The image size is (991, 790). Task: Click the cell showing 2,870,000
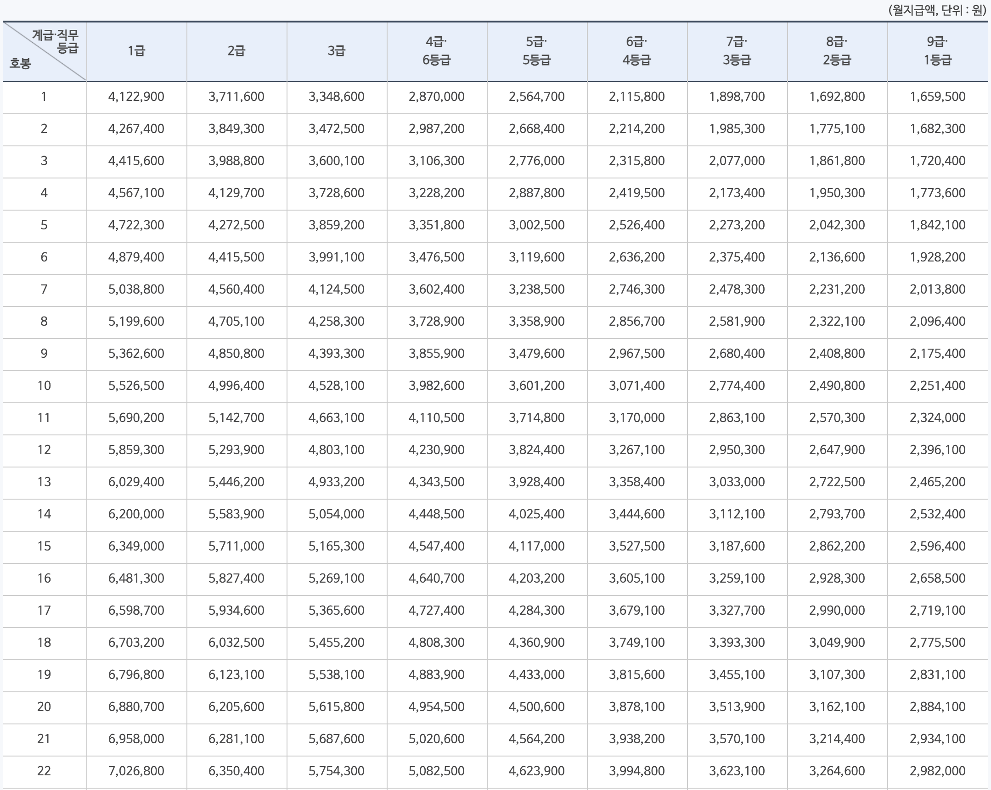[x=436, y=97]
